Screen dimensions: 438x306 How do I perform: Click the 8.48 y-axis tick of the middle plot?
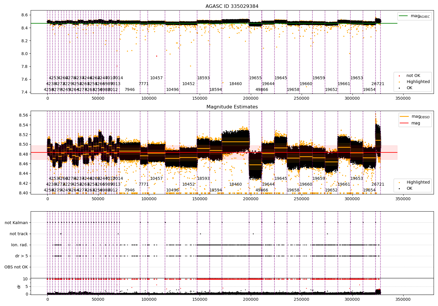click(x=23, y=154)
